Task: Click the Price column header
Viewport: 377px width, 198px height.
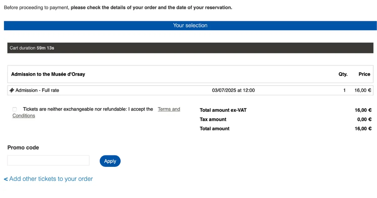Action: point(364,74)
